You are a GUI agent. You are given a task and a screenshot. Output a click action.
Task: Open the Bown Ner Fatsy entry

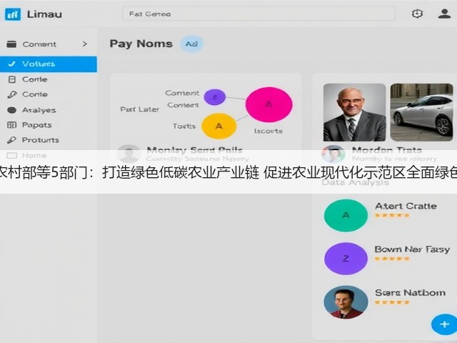click(x=412, y=249)
